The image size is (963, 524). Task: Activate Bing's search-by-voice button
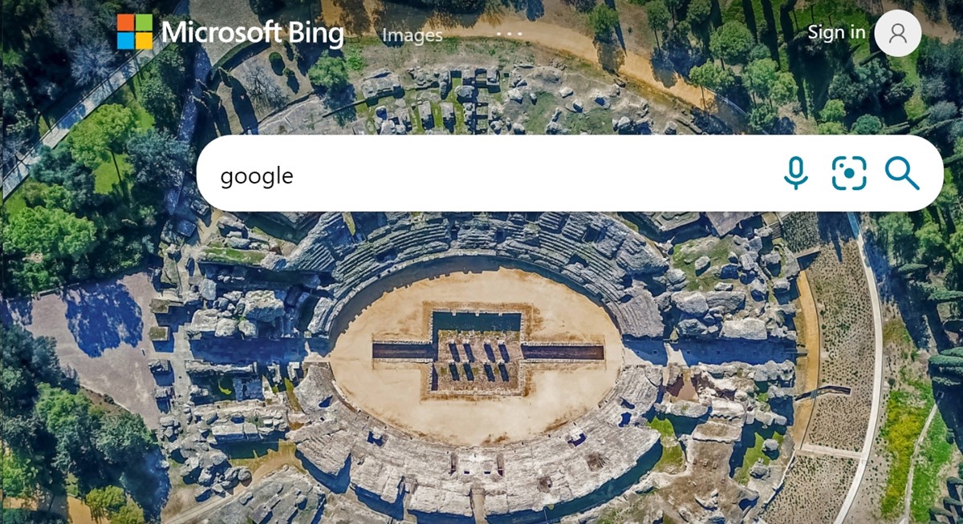795,173
